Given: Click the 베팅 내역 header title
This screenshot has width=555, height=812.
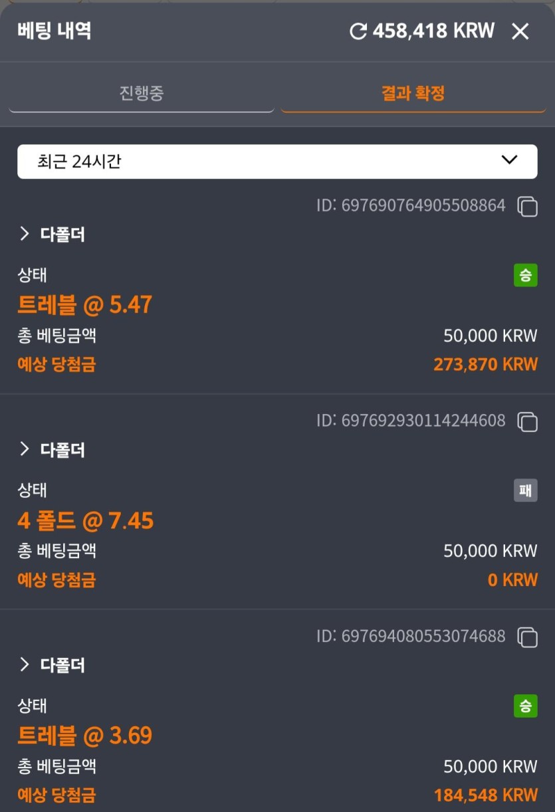Looking at the screenshot, I should pos(55,31).
